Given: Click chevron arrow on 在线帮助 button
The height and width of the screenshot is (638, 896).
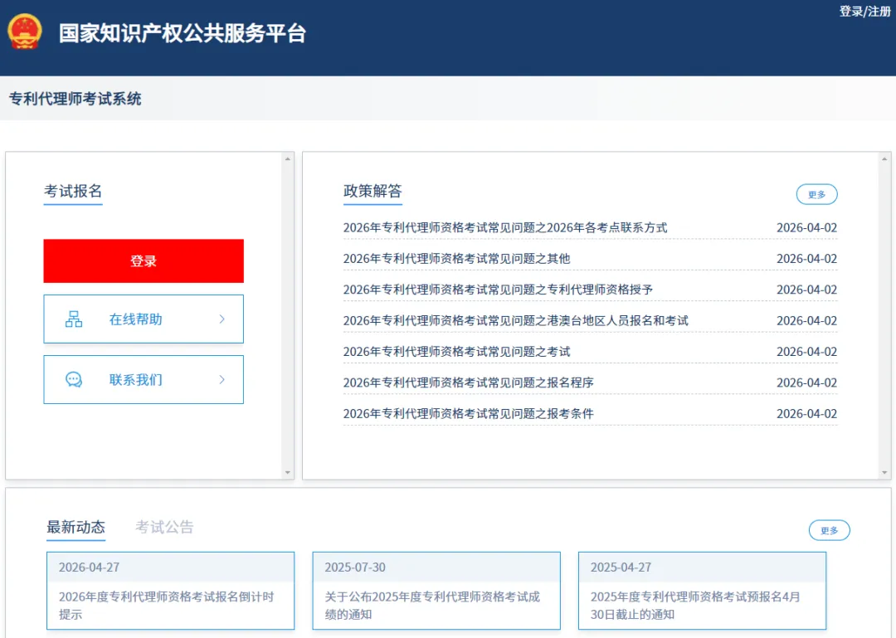Looking at the screenshot, I should (x=222, y=319).
